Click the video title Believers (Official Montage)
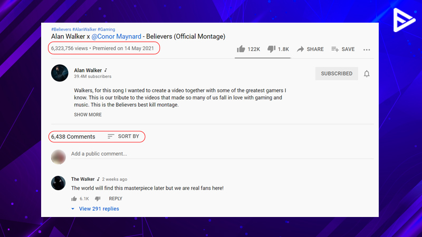Screen dimensions: 422x237 186,36
